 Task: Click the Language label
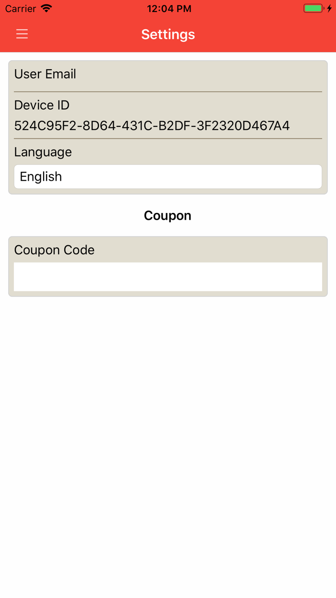[x=43, y=152]
